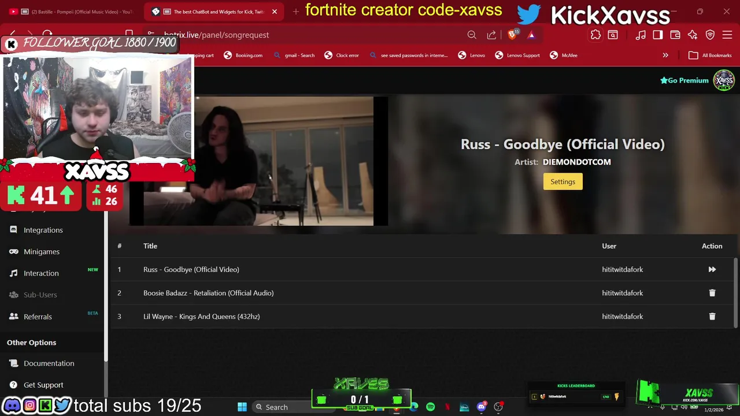This screenshot has height=416, width=740.
Task: Open Netflix from the taskbar
Action: 447,407
